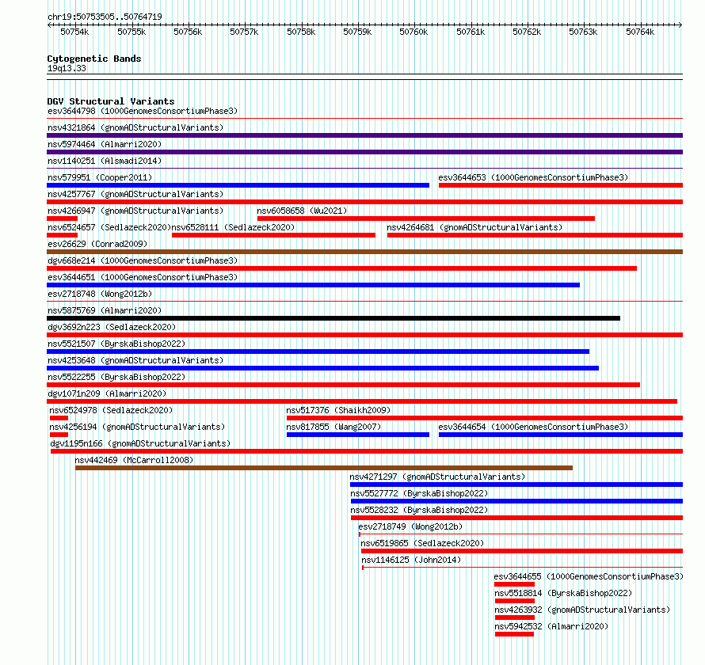Click nsv4266947 variant label
The height and width of the screenshot is (665, 705).
135,211
